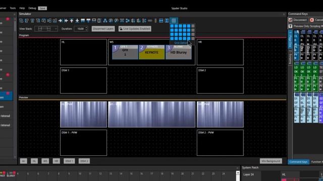This screenshot has width=323, height=181.
Task: Select top-left blue cell in grid picker
Action: (172, 26)
